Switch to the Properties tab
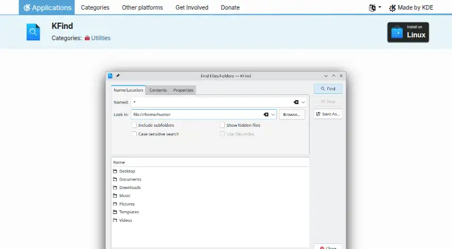The width and height of the screenshot is (452, 249). coord(183,90)
